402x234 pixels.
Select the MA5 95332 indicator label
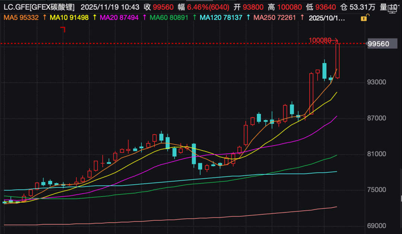[x=21, y=17]
